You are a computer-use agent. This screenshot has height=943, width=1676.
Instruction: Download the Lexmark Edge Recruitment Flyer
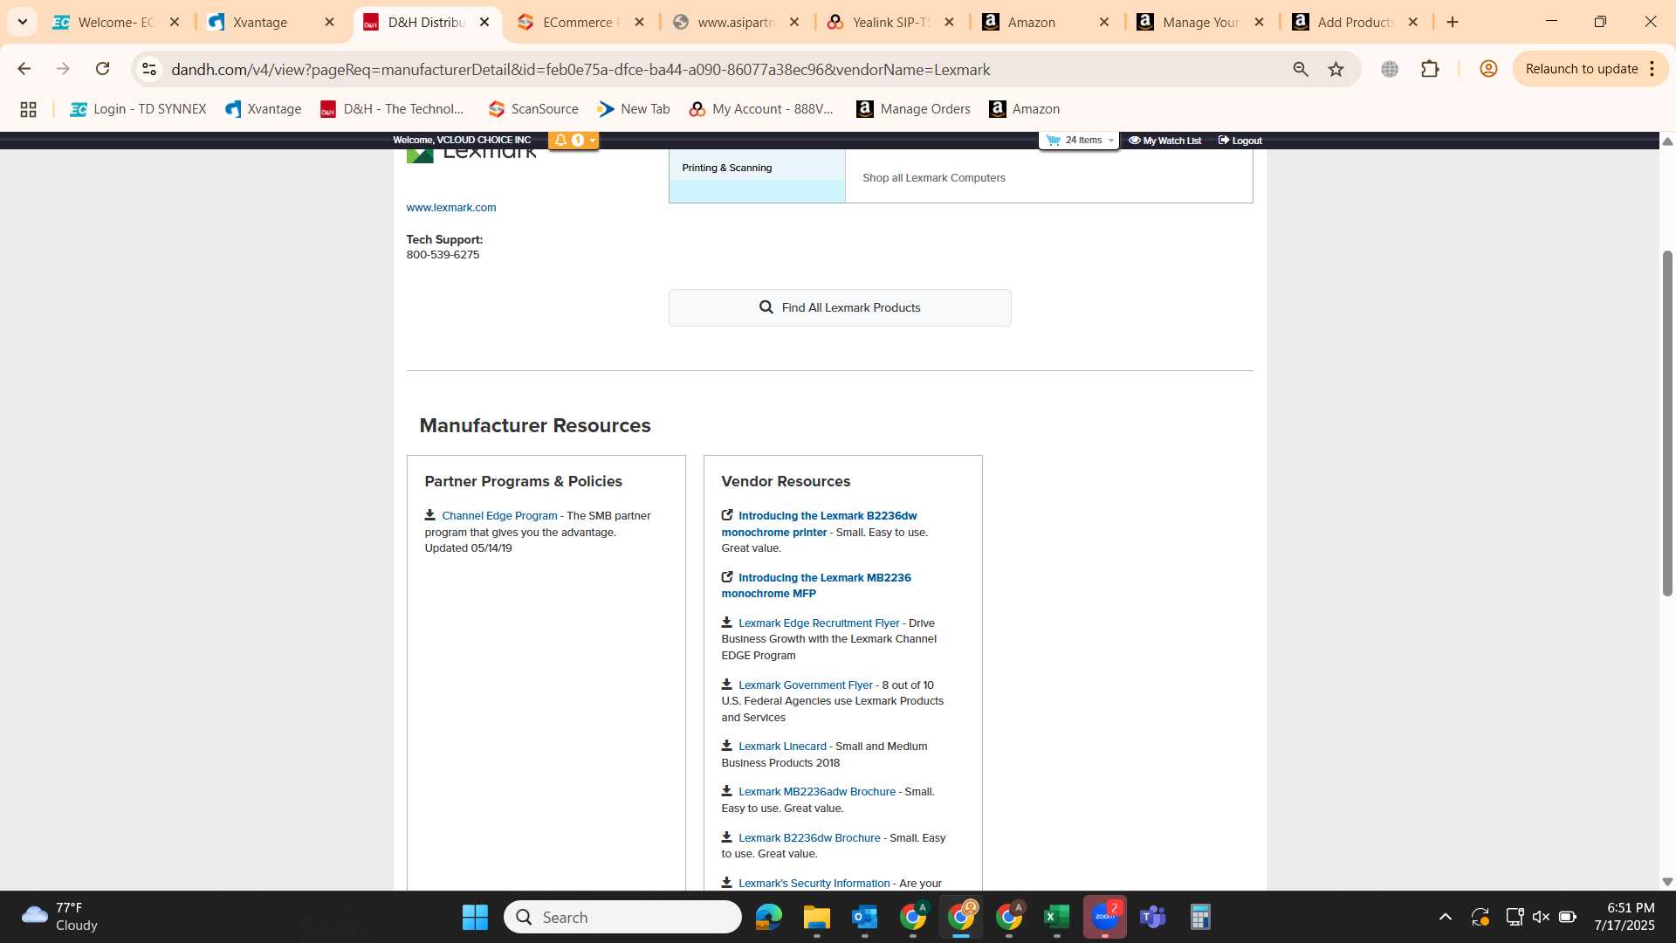[819, 623]
